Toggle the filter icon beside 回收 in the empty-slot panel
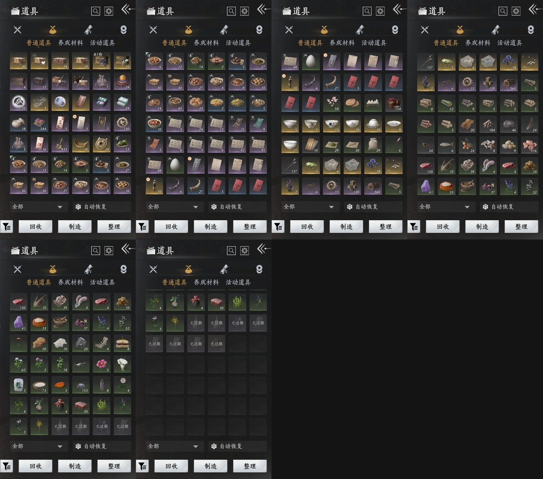Viewport: 543px width, 479px height. pyautogui.click(x=142, y=466)
